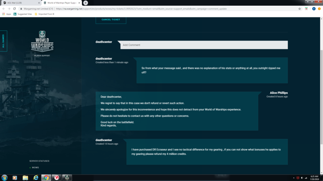Go back in browser history

(x=4, y=9)
